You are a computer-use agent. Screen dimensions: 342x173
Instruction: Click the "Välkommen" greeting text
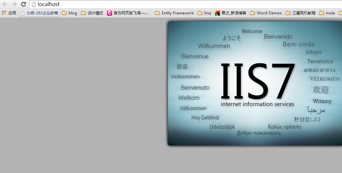click(193, 108)
